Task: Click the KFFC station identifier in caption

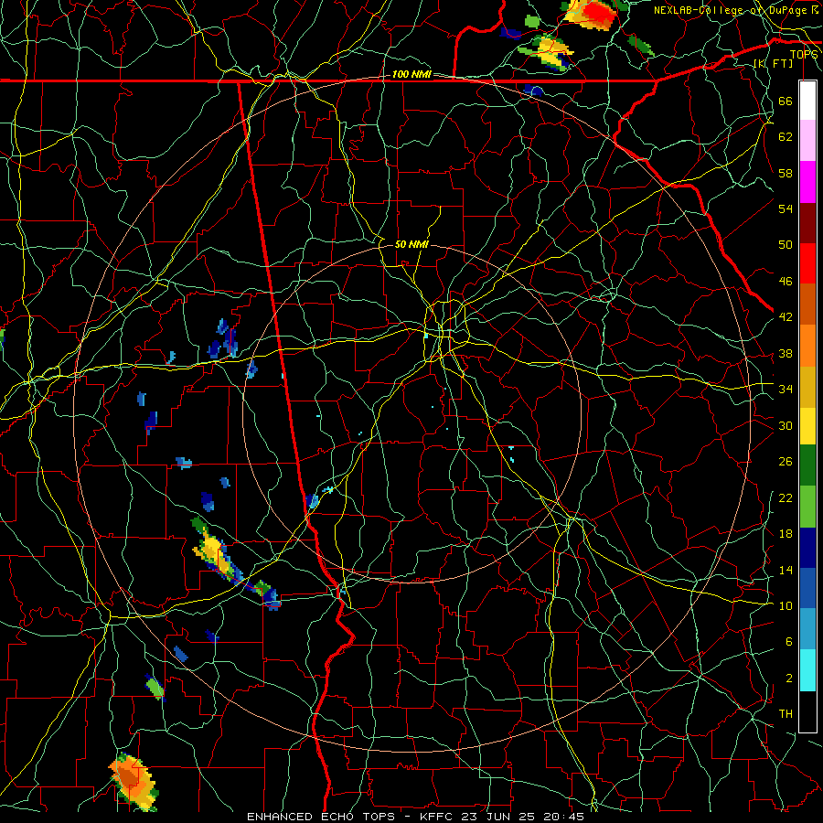Action: click(438, 817)
